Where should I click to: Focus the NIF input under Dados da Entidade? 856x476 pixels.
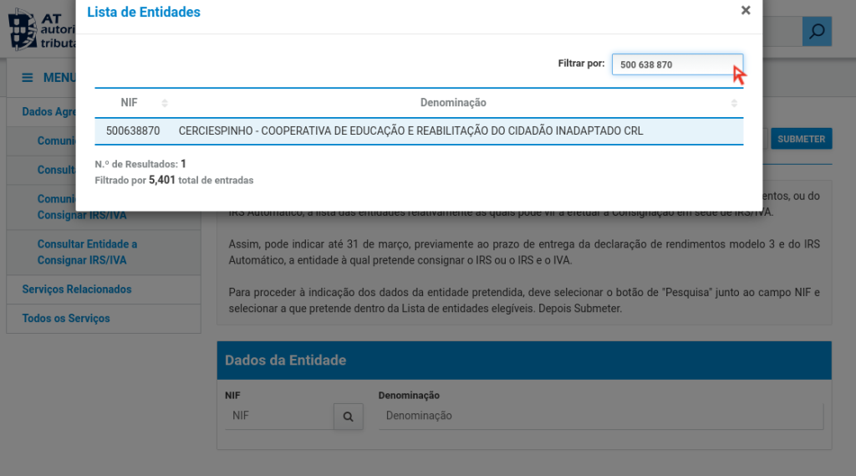[278, 416]
